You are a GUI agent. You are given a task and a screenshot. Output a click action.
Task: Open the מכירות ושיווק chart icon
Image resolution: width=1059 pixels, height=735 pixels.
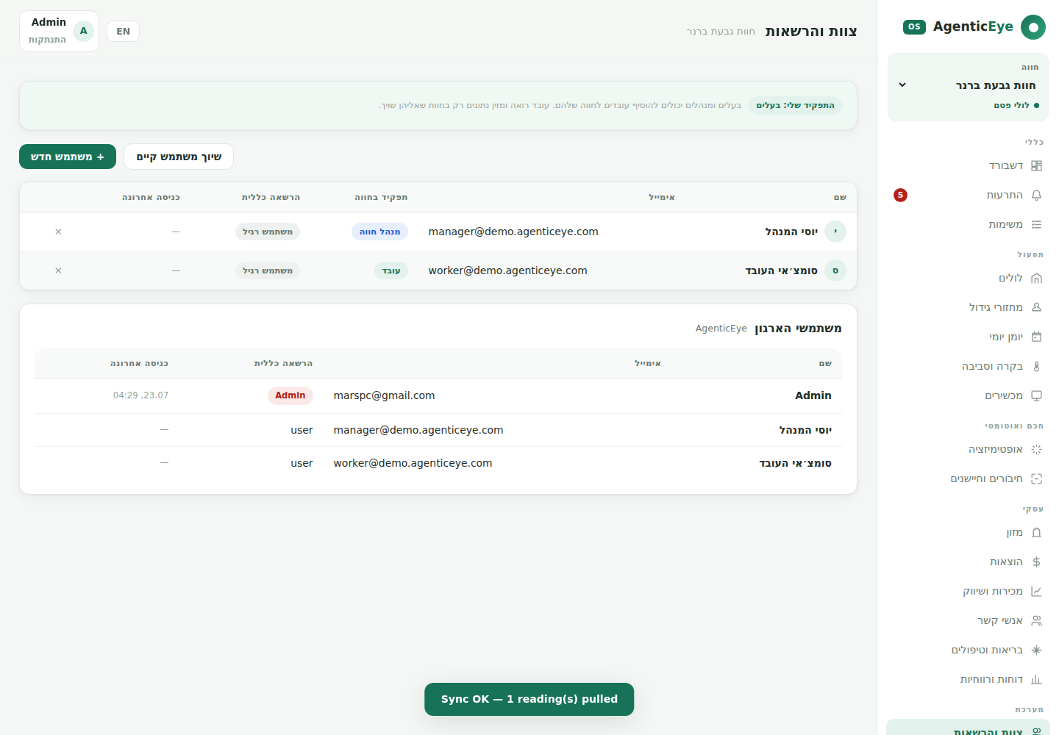[x=1036, y=591]
